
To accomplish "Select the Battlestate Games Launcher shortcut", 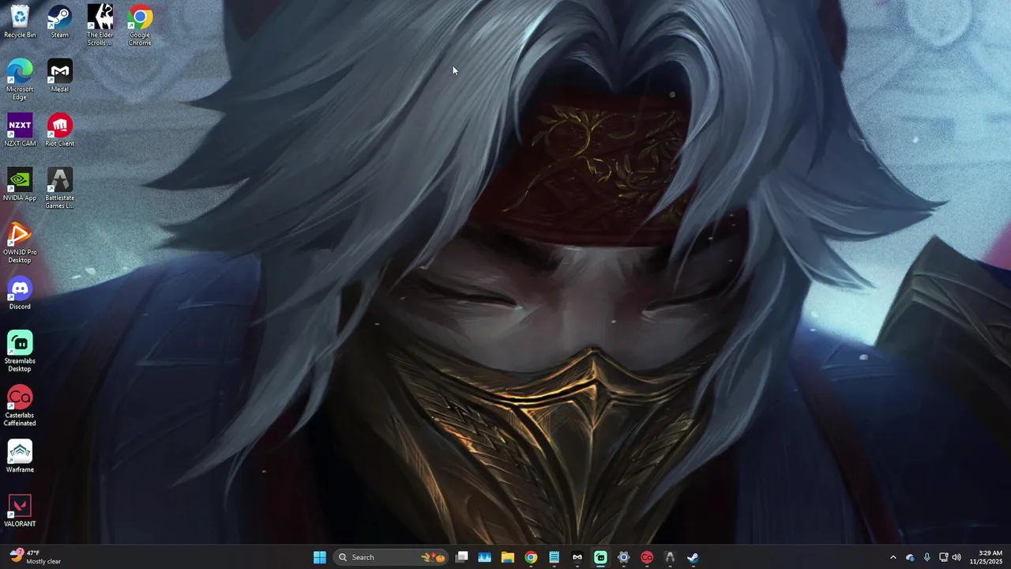I will coord(60,188).
